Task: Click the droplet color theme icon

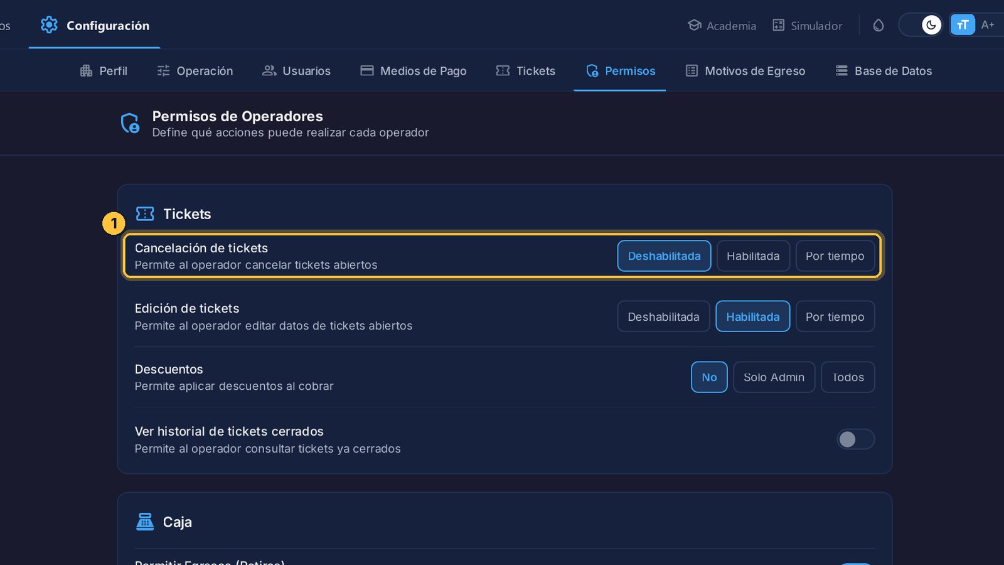Action: 878,25
